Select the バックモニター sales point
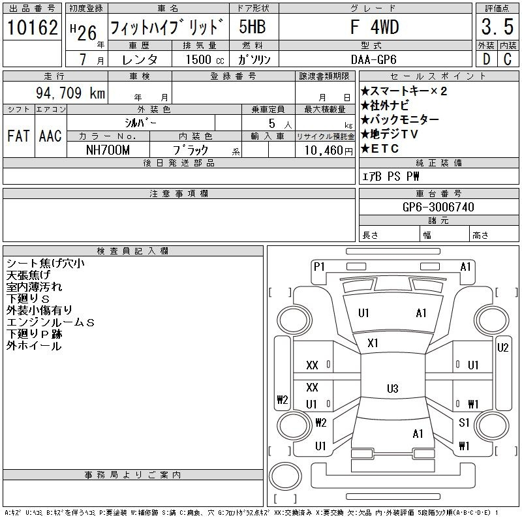Viewport: 522px width, 522px height. pyautogui.click(x=404, y=120)
